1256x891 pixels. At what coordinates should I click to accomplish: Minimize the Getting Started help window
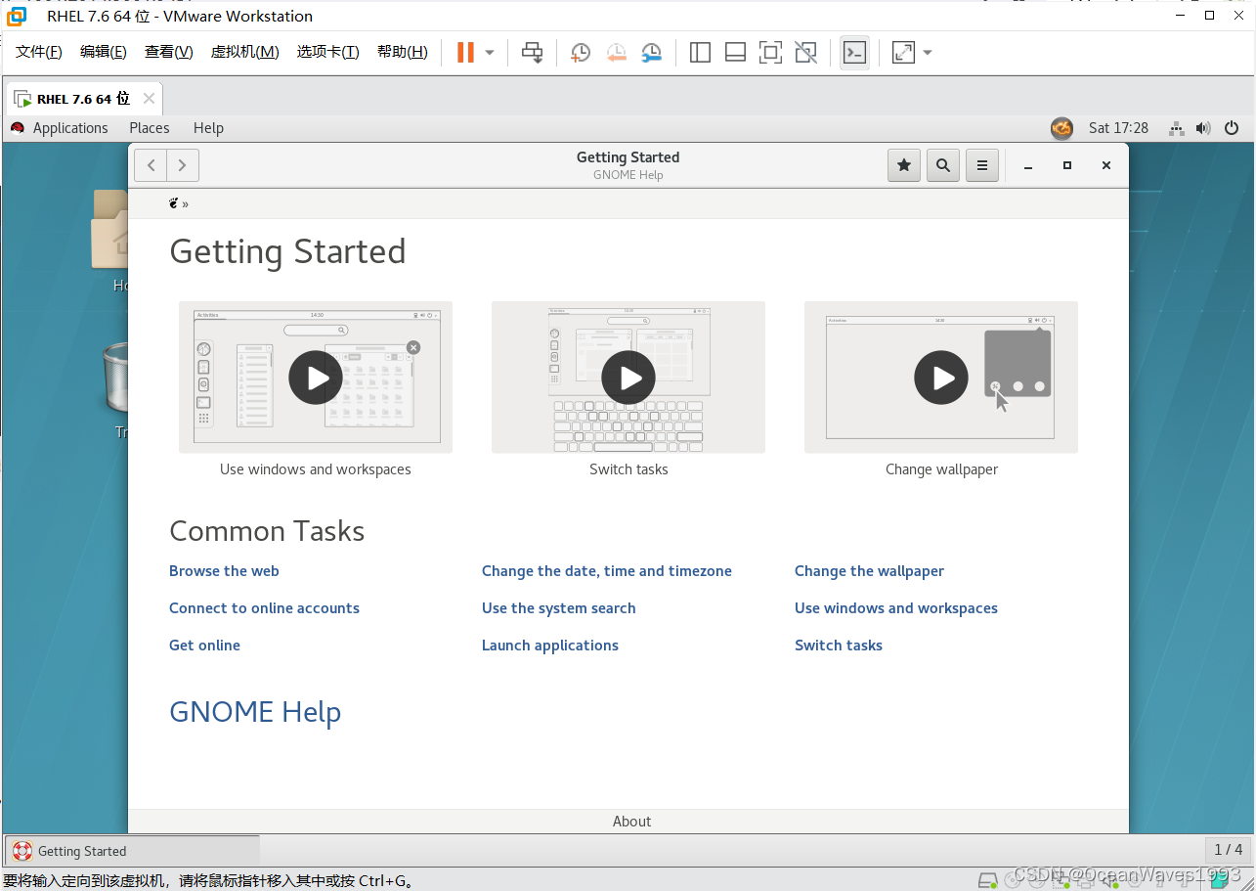(x=1028, y=166)
